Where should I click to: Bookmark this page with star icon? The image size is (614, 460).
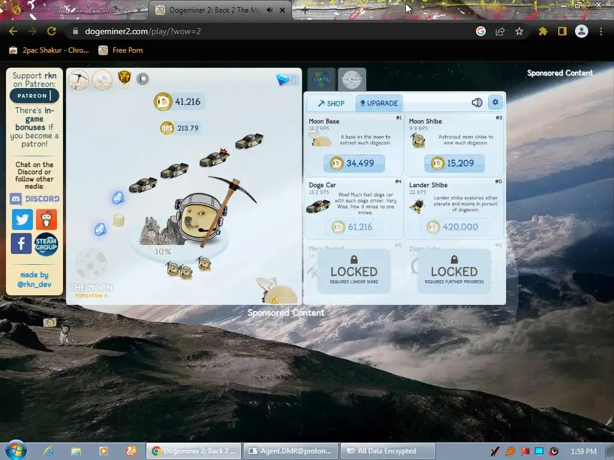[519, 31]
